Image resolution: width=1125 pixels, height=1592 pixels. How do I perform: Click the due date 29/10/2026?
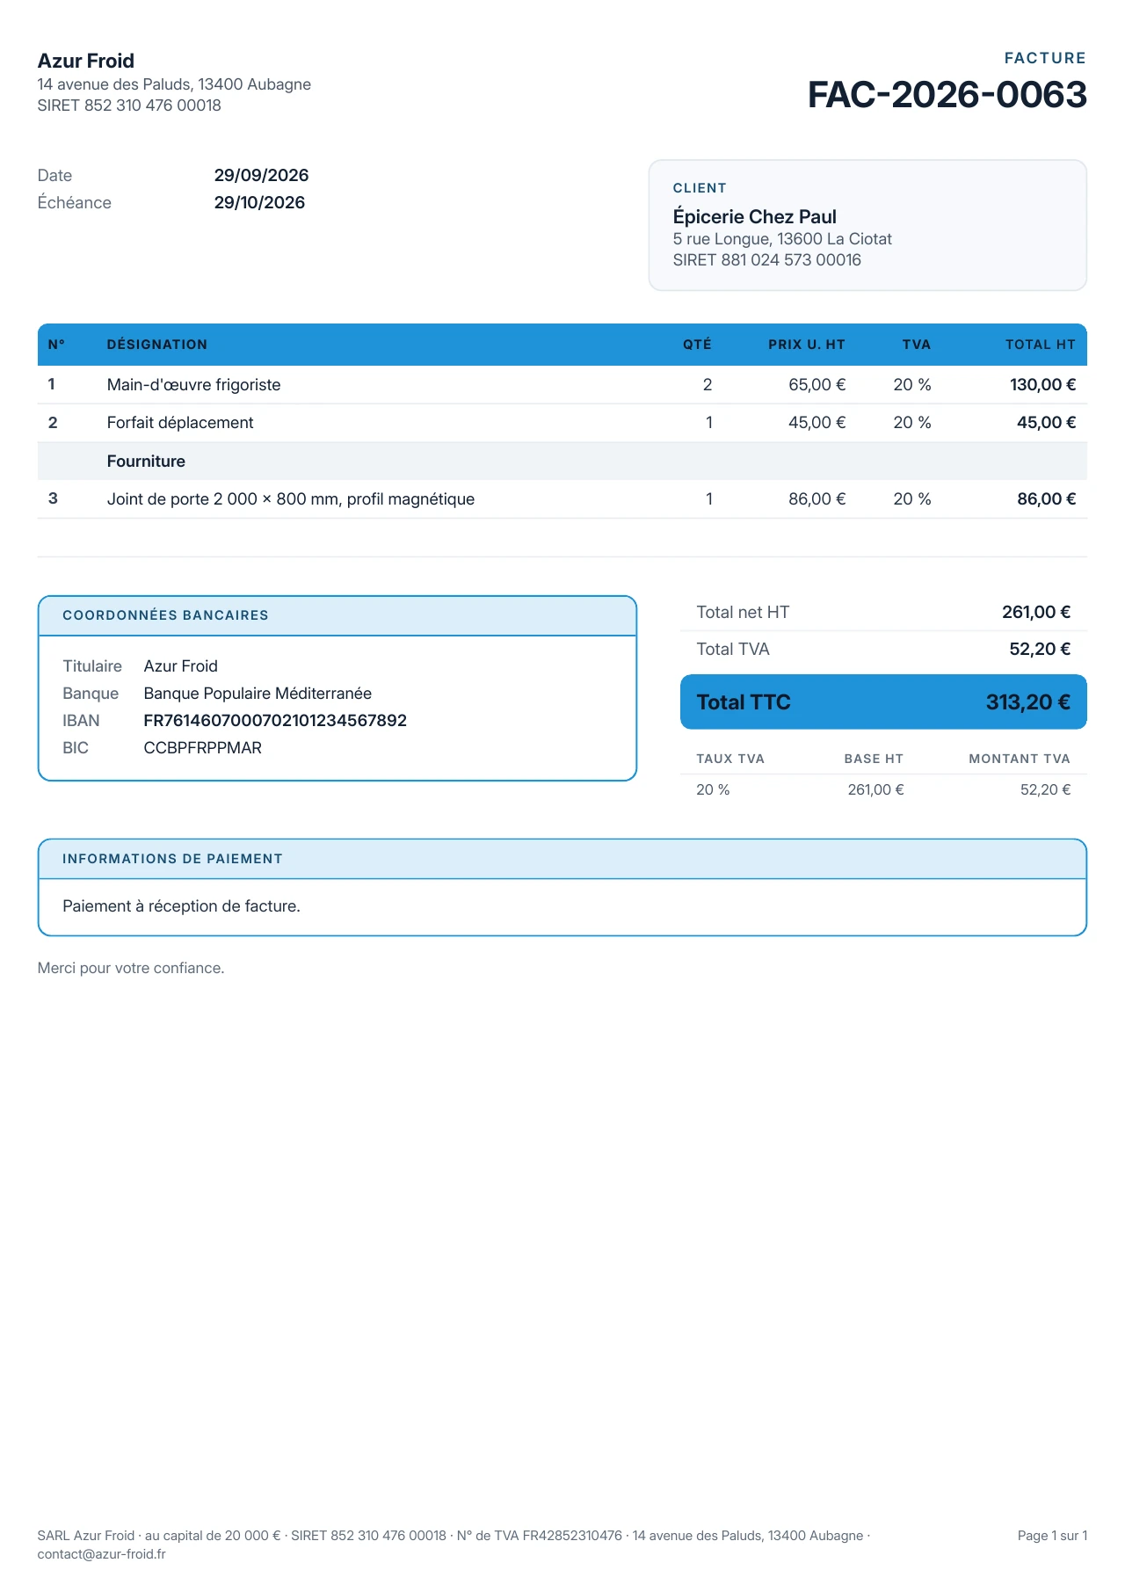(259, 202)
